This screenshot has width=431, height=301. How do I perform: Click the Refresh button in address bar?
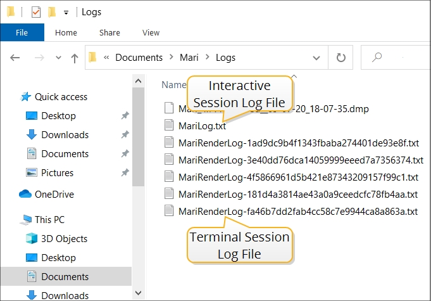point(340,57)
